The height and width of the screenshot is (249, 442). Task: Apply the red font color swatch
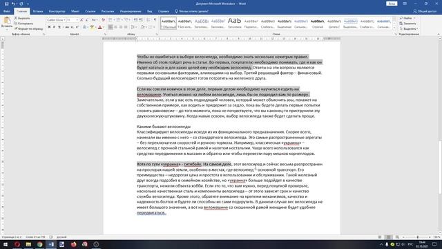click(99, 27)
